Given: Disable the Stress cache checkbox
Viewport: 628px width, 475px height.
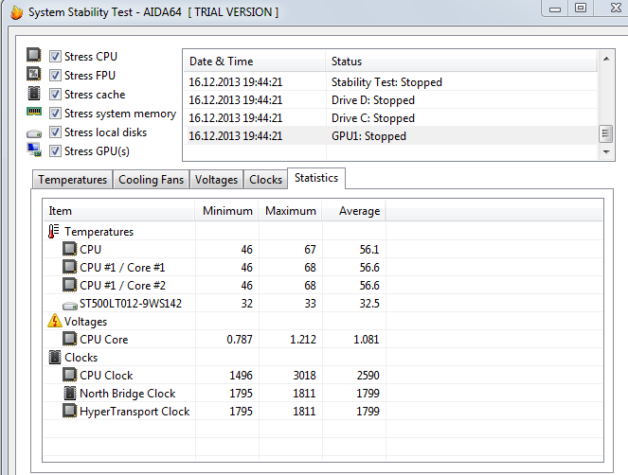Looking at the screenshot, I should (x=55, y=95).
